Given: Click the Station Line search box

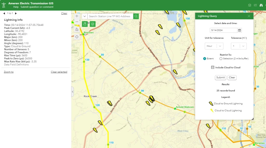Looking at the screenshot, I should pos(110,16).
